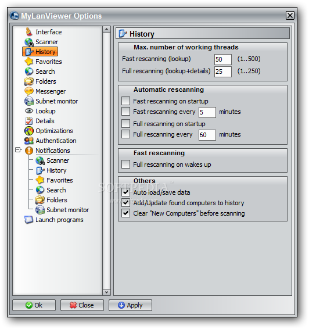Image resolution: width=309 pixels, height=329 pixels.
Task: Click Notifications label in the tree
Action: (x=53, y=151)
